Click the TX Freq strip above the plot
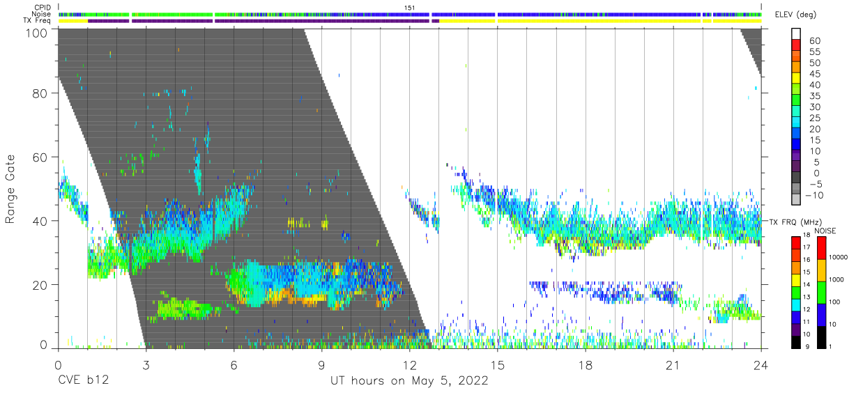This screenshot has width=856, height=395. click(x=410, y=21)
